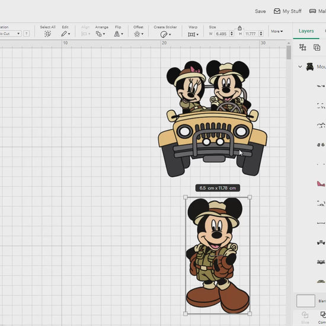Expand the Create Sticker dropdown arrow

click(x=170, y=34)
